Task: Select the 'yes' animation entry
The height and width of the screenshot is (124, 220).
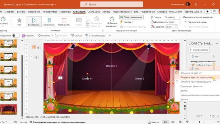Action: 203,69
